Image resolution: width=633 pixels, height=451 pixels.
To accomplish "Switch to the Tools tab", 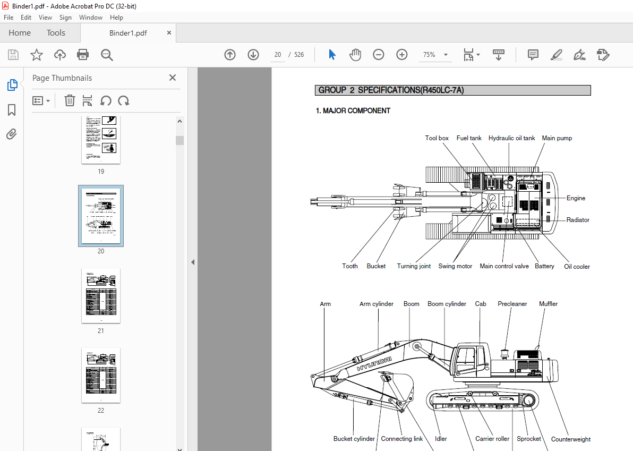I will pos(56,33).
